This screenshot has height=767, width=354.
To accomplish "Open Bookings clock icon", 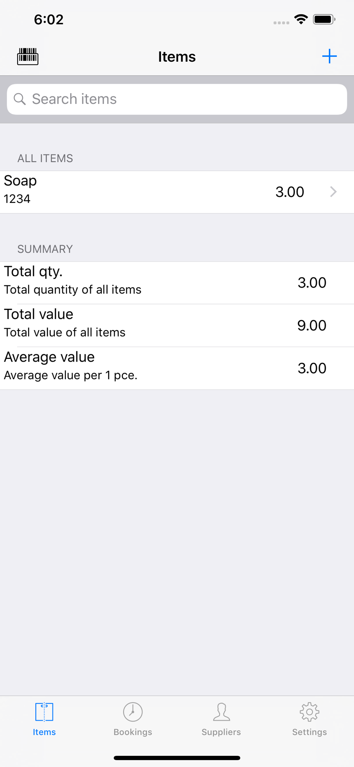I will click(133, 712).
